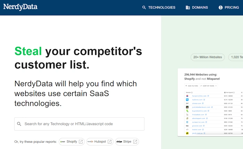Click the glossier.com domain link
Image resolution: width=243 pixels, height=149 pixels.
[197, 126]
